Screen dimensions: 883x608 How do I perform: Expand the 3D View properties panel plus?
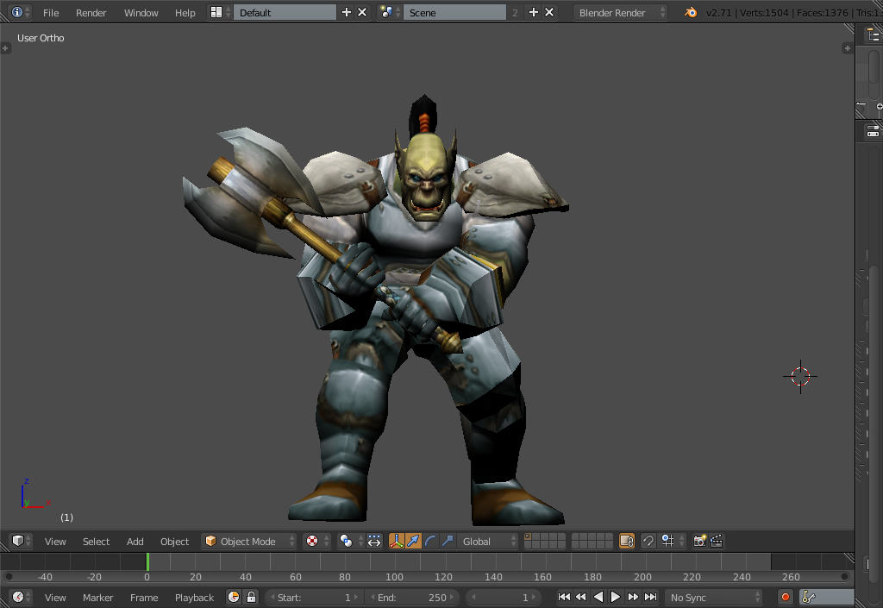coord(847,48)
